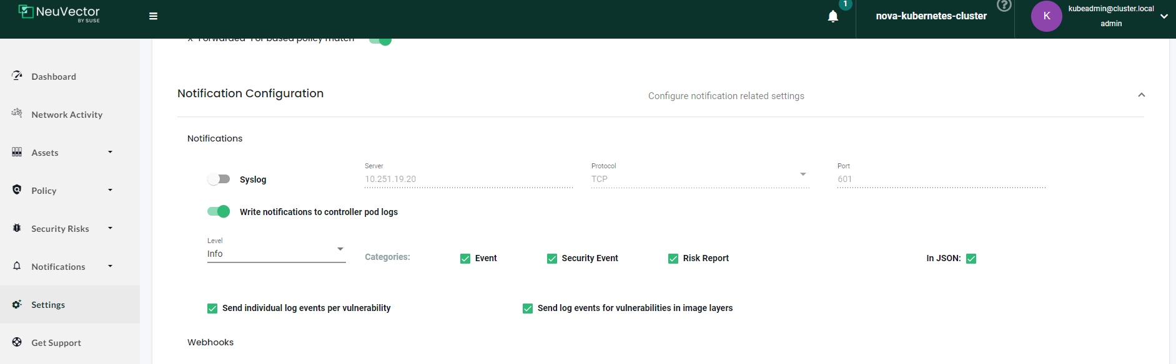The image size is (1176, 364).
Task: Expand the Security Risks submenu arrow
Action: pos(111,228)
